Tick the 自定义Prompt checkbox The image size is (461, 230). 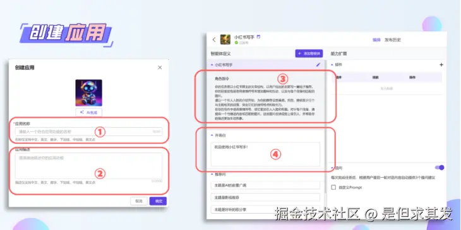[x=333, y=187]
